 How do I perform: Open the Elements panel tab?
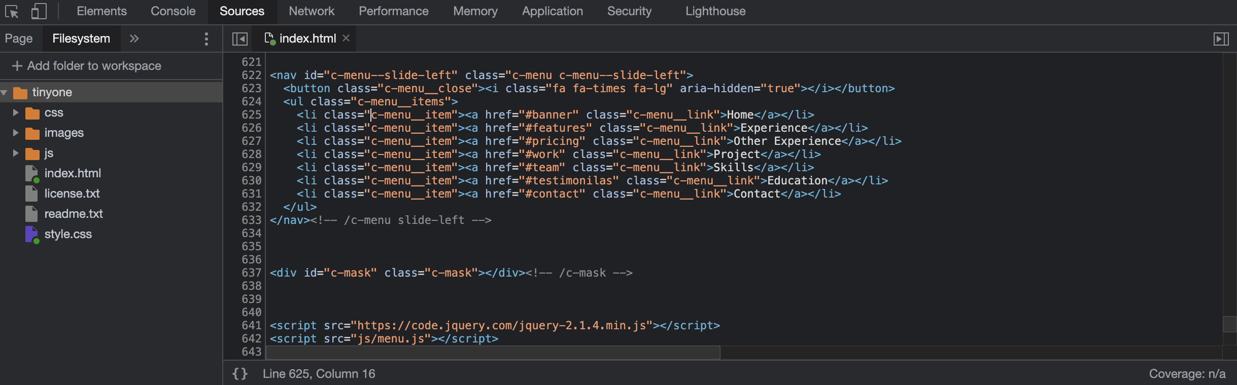pyautogui.click(x=101, y=11)
